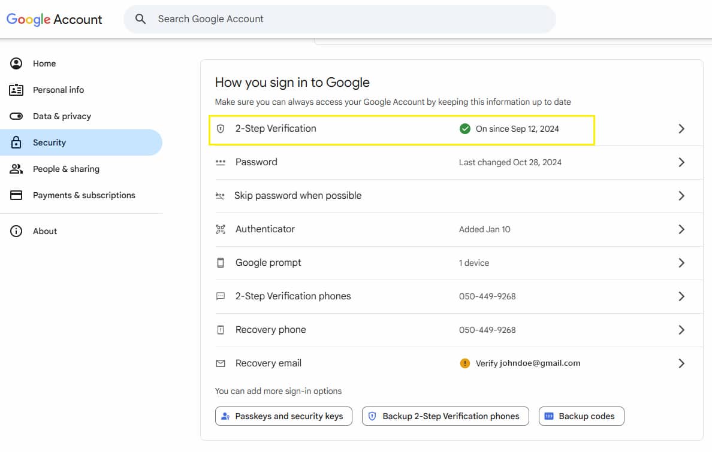Click the People & sharing icon
This screenshot has width=712, height=452.
pos(16,169)
